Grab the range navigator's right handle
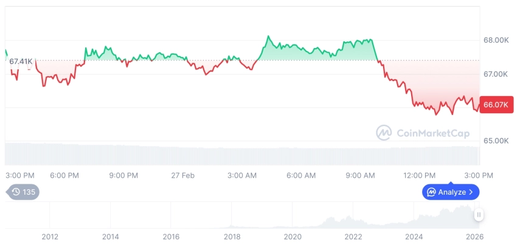This screenshot has height=244, width=523. pyautogui.click(x=479, y=215)
